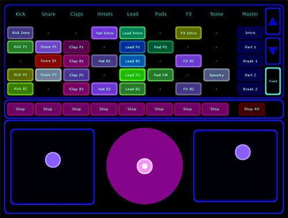Trigger the Kick P2 clip
Viewport: 288px width, 218px height.
coord(20,75)
